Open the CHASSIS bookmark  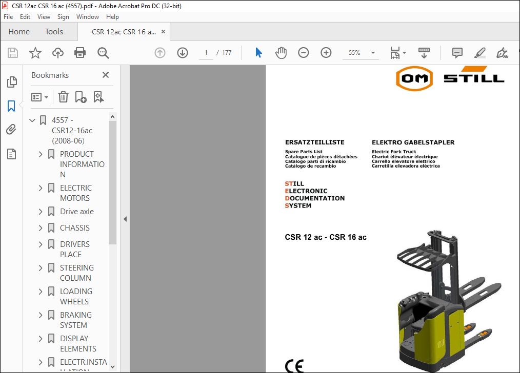click(x=75, y=228)
